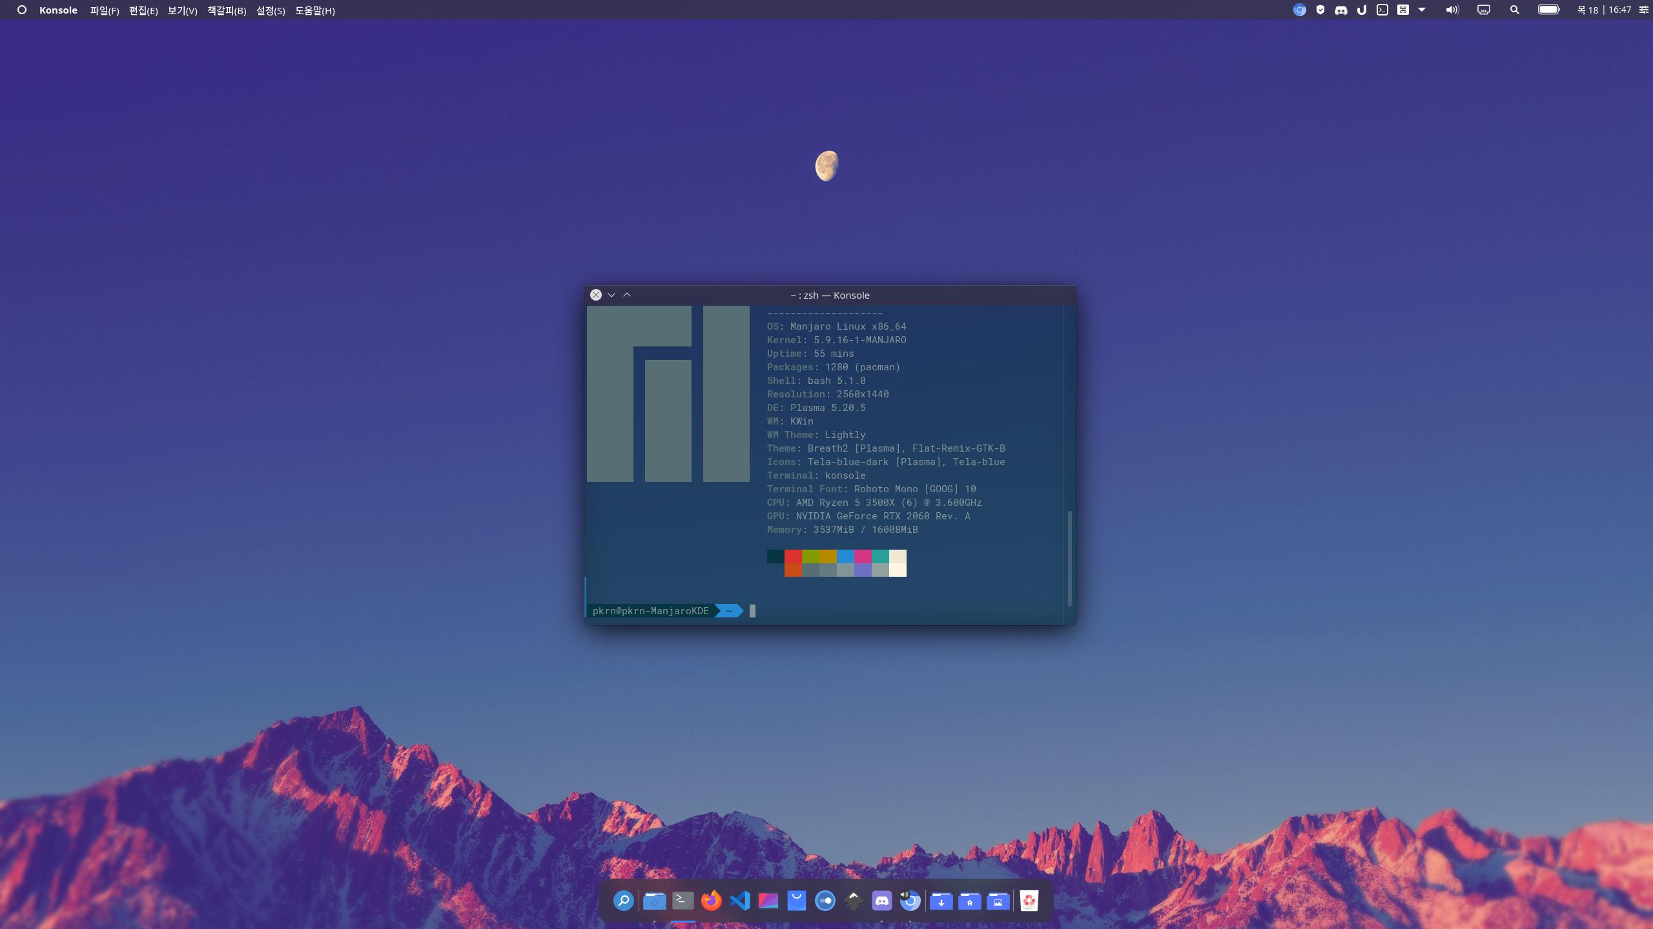
Task: Click the 'WM Theme: Lightly' line
Action: [x=816, y=435]
